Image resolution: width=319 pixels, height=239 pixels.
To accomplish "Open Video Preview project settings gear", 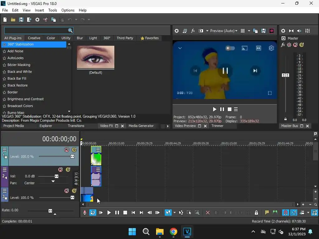I will point(177,31).
